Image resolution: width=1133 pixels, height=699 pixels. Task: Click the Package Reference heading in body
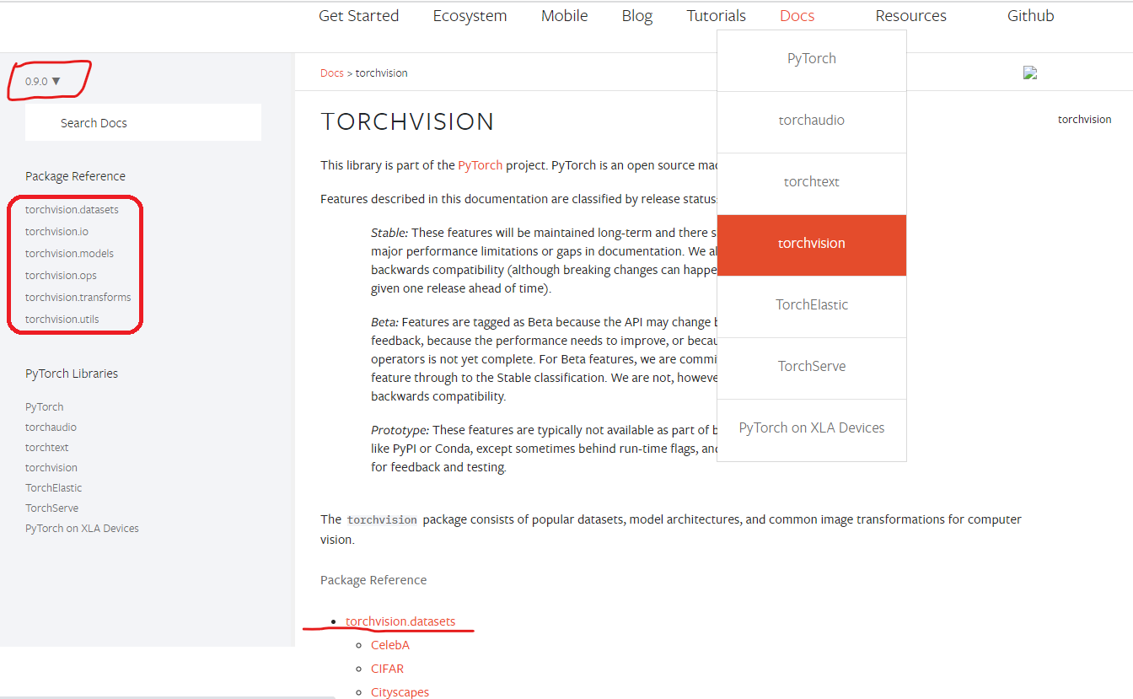373,580
